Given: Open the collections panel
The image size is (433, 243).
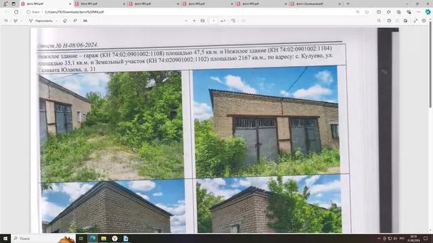Looking at the screenshot, I should [398, 12].
